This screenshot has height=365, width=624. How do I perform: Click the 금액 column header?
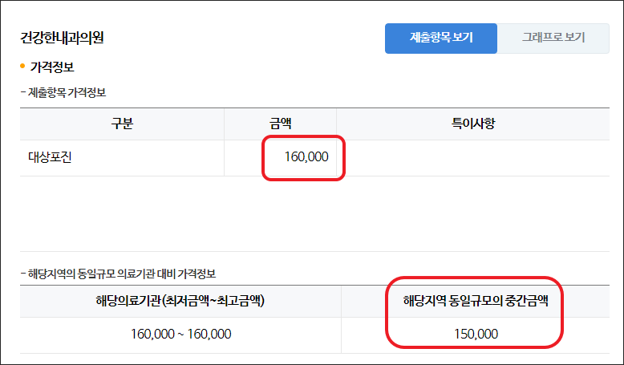click(x=280, y=124)
